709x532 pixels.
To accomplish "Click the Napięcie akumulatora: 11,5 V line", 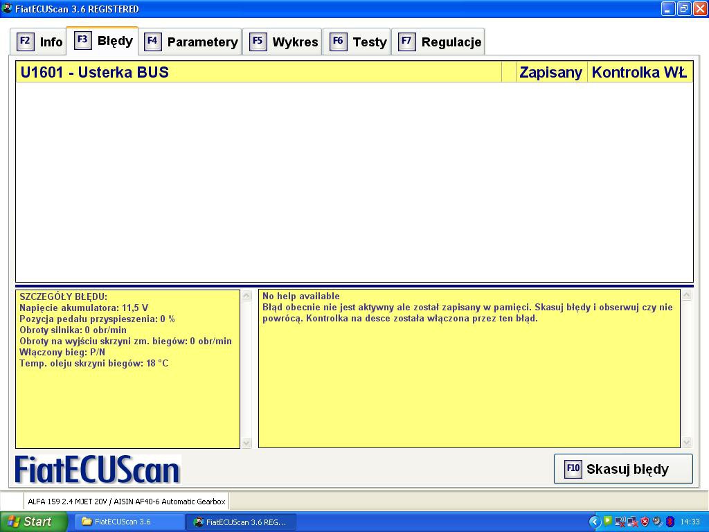I will point(84,308).
